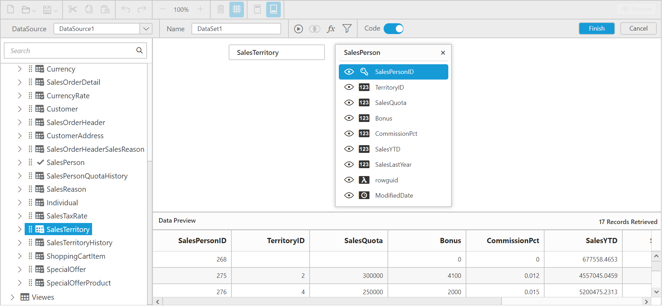Image resolution: width=662 pixels, height=306 pixels.
Task: Toggle visibility of the ModifiedDate field
Action: click(349, 196)
